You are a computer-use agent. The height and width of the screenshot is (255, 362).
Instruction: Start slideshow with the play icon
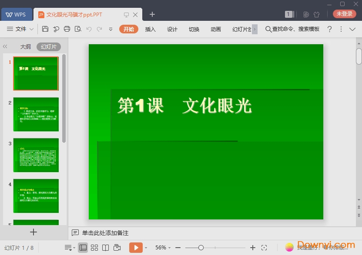click(x=136, y=248)
